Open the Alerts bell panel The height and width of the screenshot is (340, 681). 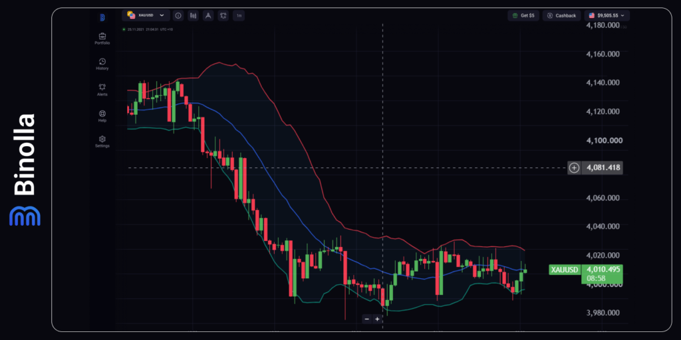pyautogui.click(x=102, y=90)
